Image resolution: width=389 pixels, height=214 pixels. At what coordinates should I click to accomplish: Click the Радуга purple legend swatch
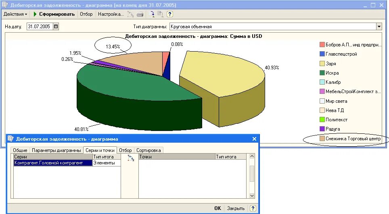point(322,129)
